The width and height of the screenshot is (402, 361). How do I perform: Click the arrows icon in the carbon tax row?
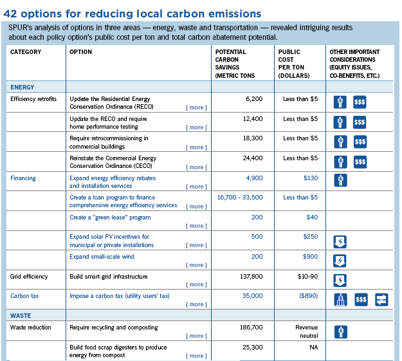(x=381, y=300)
